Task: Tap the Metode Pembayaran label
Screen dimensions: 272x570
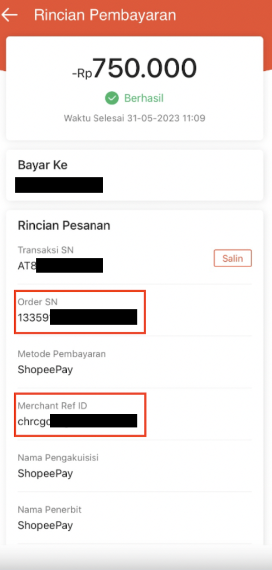Action: [62, 354]
